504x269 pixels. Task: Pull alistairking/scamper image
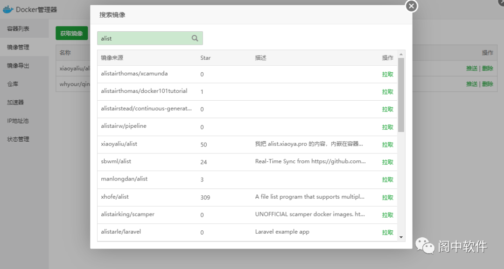[387, 215]
